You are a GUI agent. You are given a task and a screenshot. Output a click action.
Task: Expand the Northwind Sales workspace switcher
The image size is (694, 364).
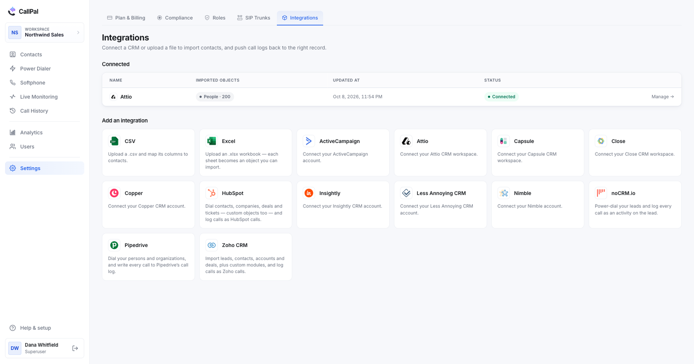(45, 32)
